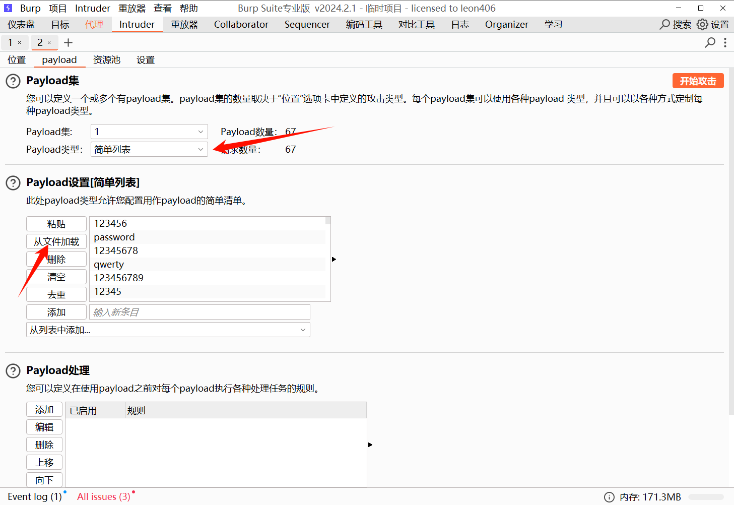Click the 向下 button
Viewport: 734px width, 505px height.
tap(44, 480)
